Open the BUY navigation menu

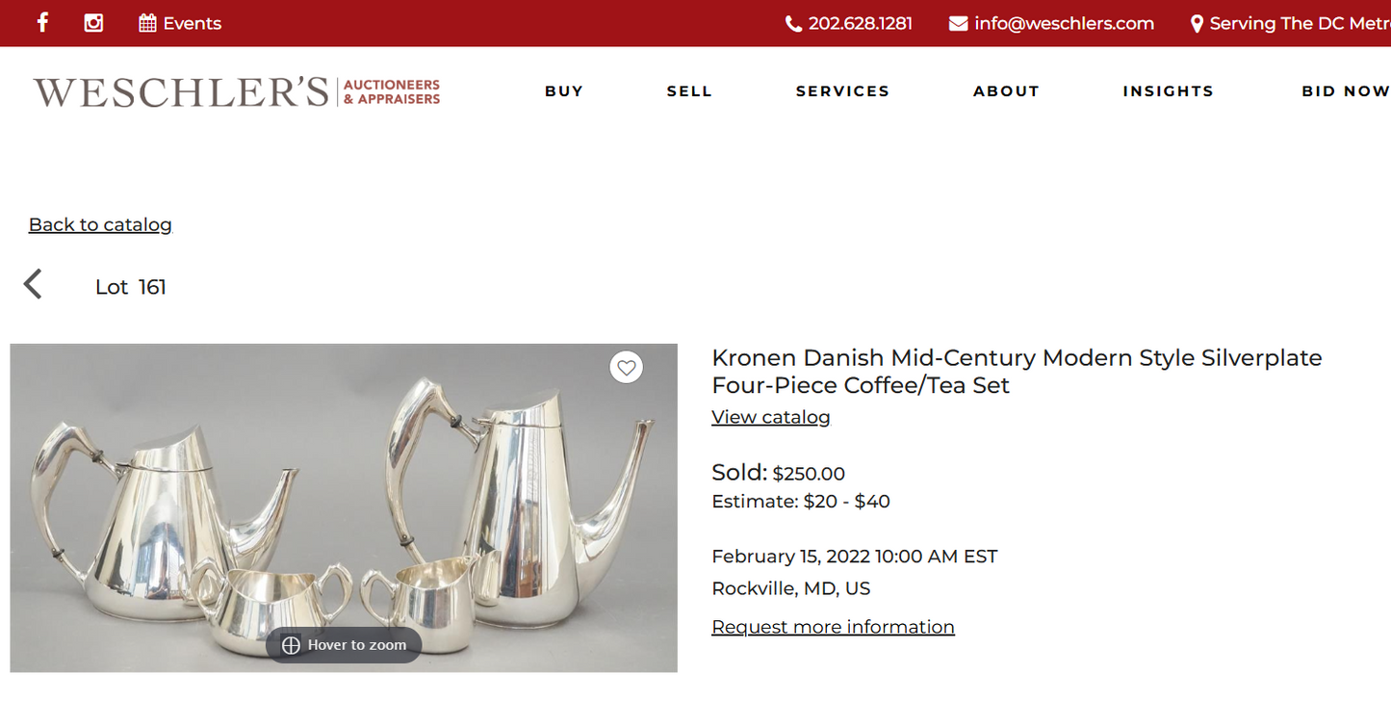[x=564, y=91]
